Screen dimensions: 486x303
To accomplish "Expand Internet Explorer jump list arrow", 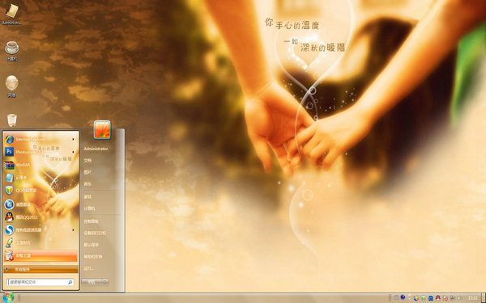I will (74, 139).
